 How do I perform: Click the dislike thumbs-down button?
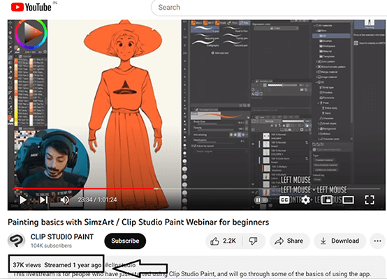tap(254, 241)
